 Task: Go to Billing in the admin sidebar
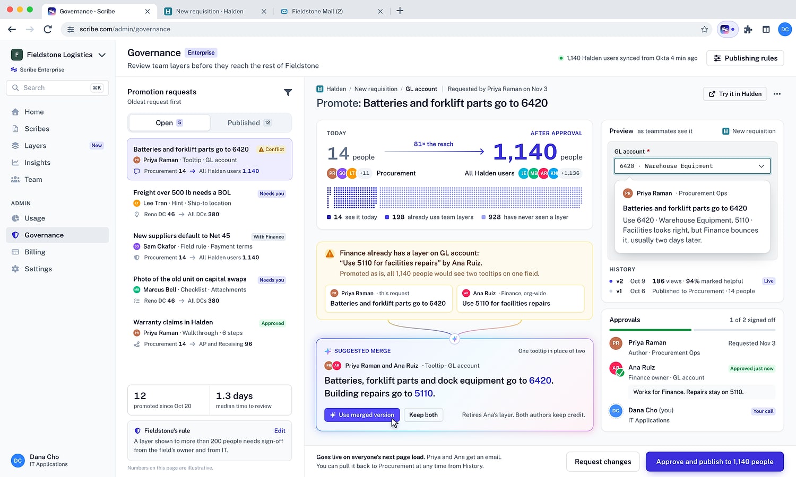coord(57,252)
